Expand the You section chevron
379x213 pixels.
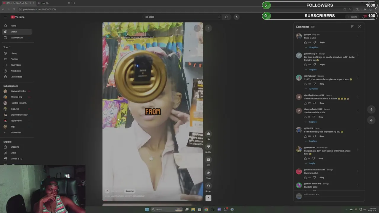click(10, 47)
